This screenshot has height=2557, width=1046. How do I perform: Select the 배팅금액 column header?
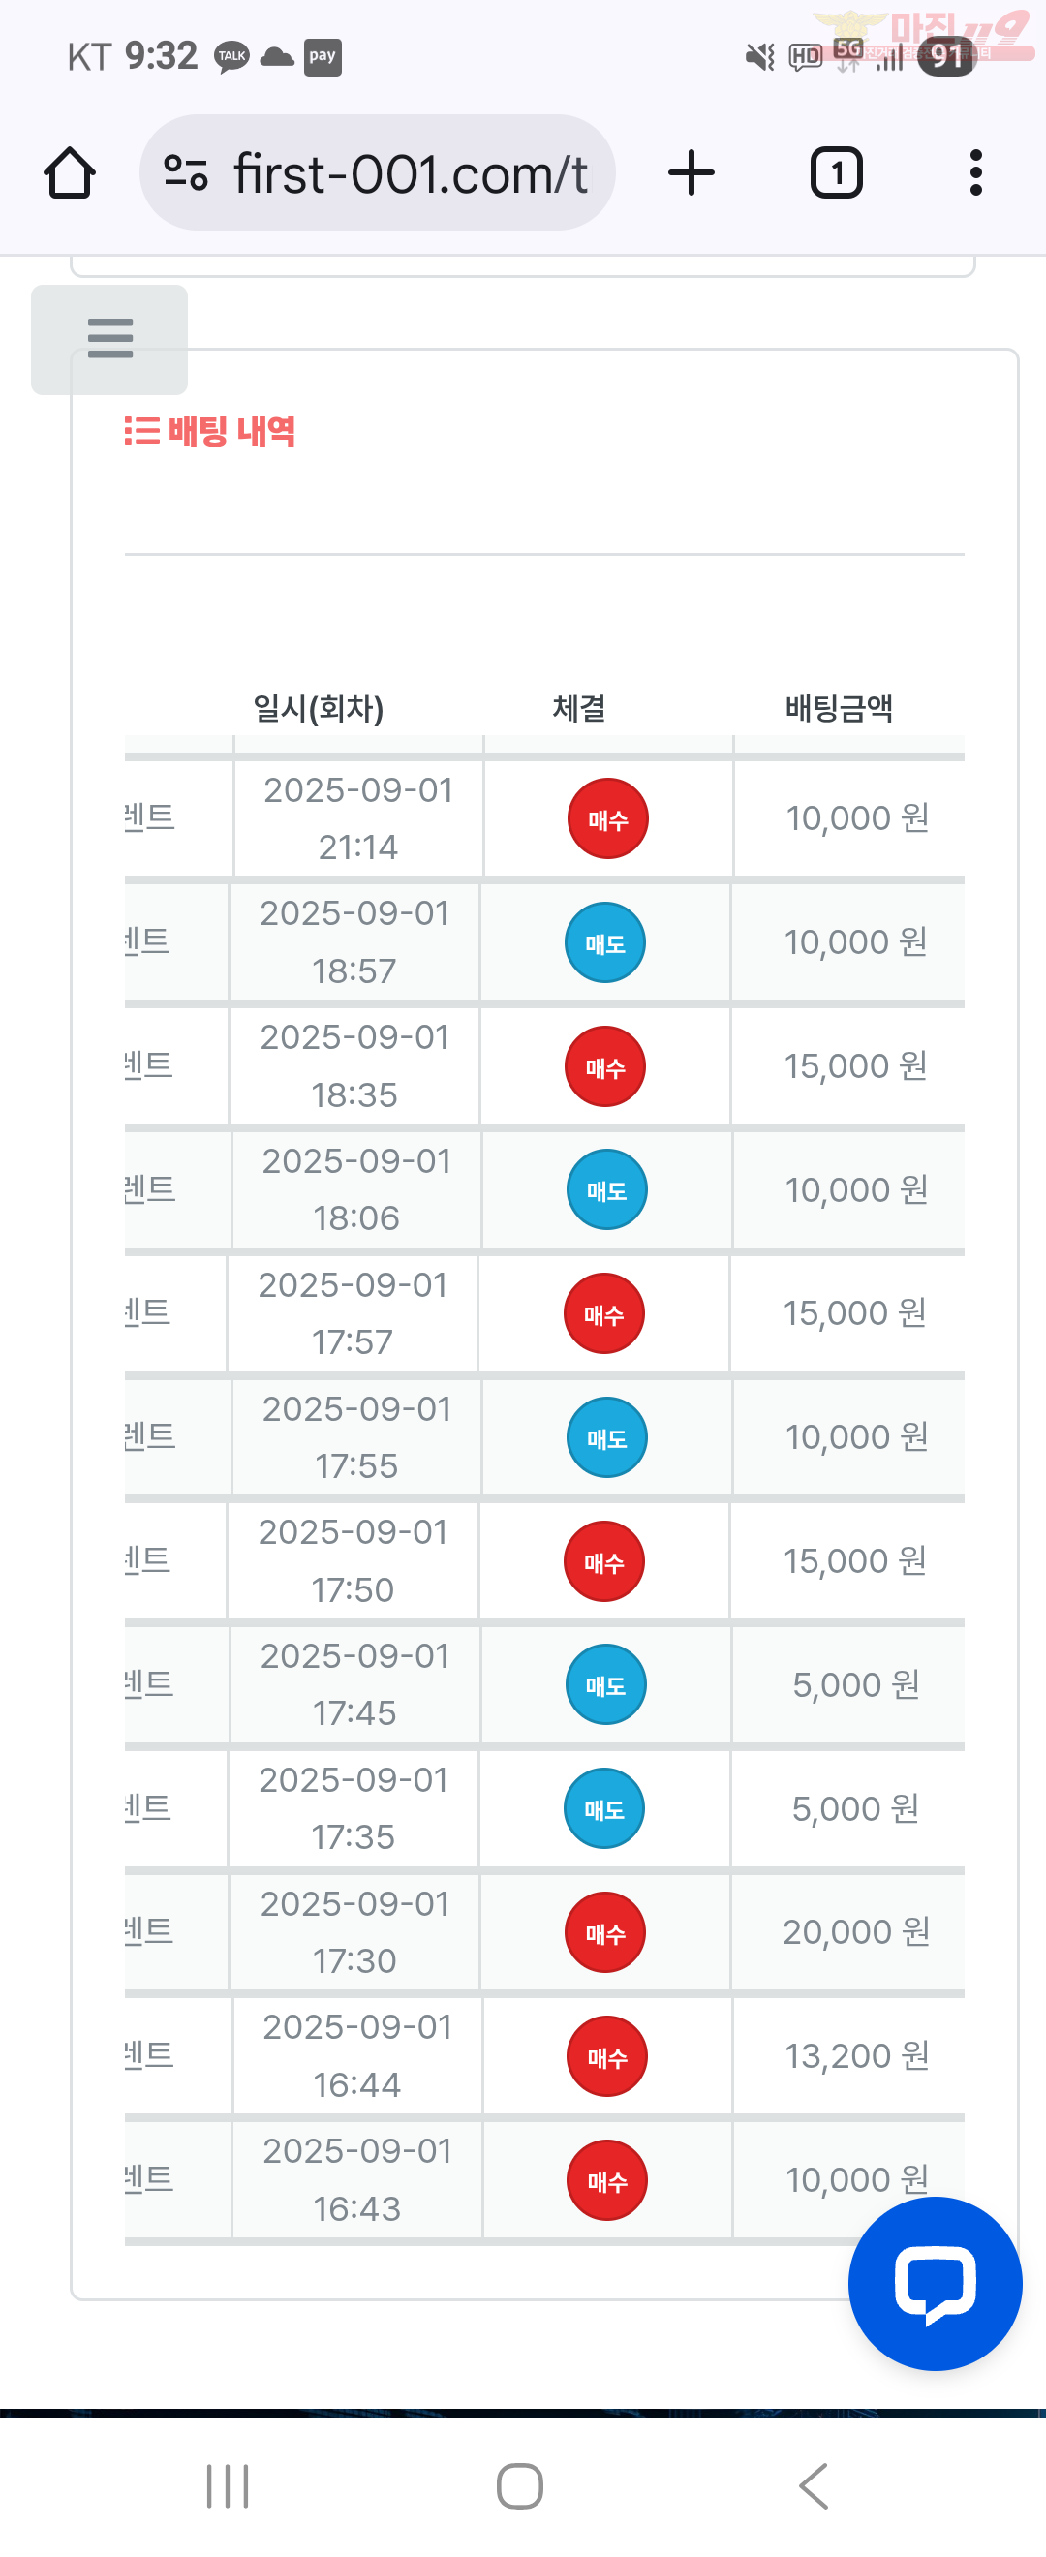(839, 708)
